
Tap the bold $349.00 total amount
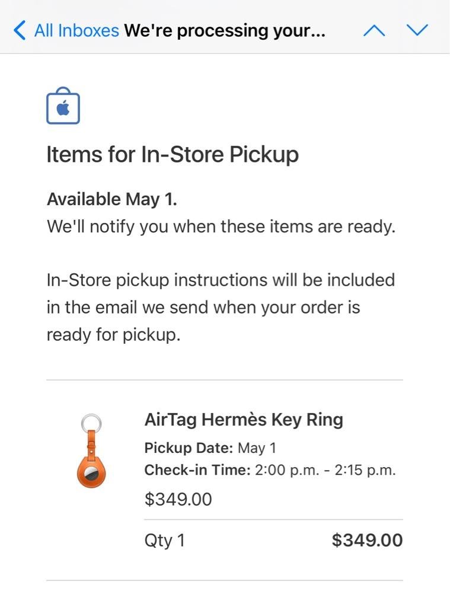[367, 541]
